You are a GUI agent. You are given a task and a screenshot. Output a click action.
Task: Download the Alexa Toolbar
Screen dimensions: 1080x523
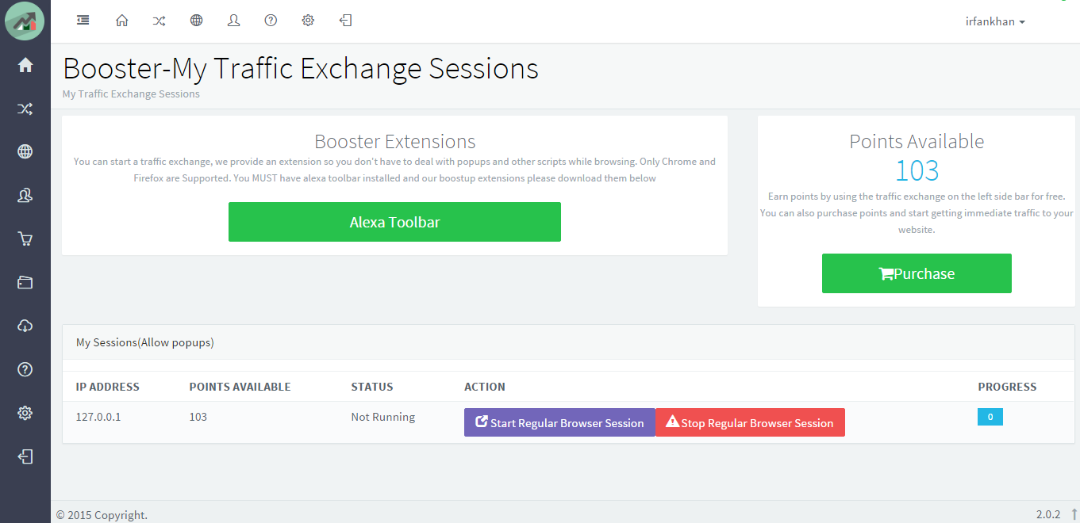coord(394,222)
